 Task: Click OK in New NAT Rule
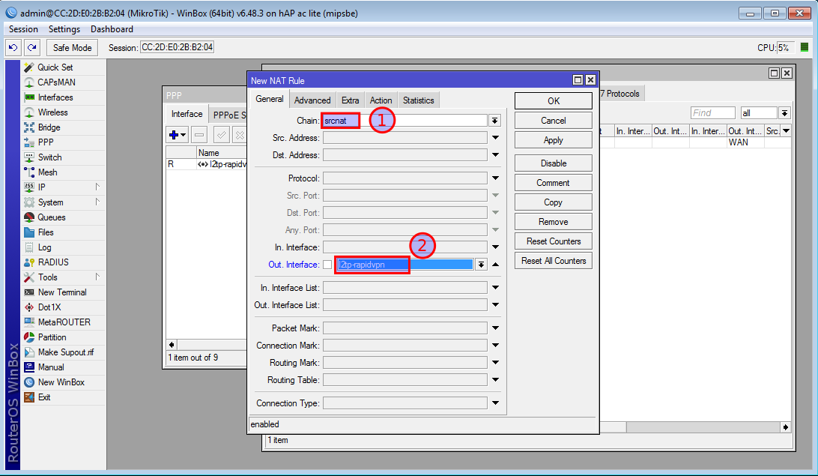point(554,101)
